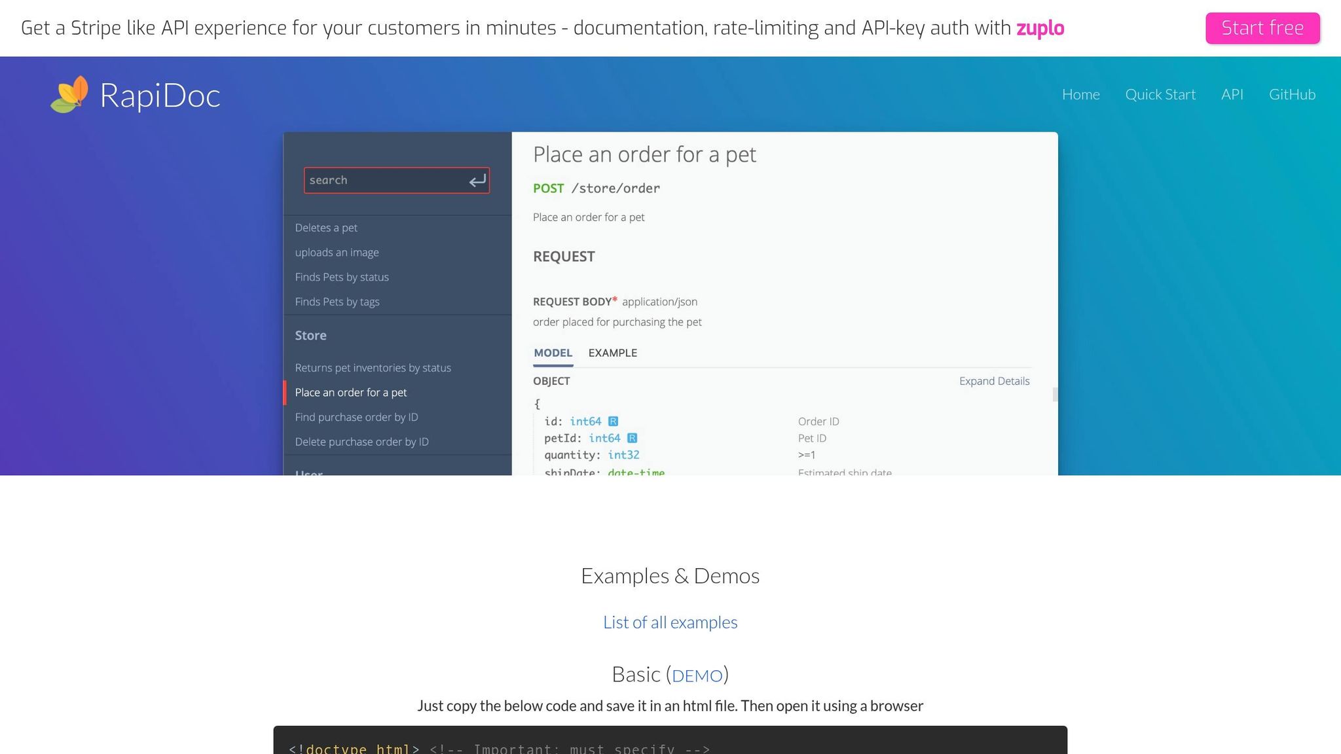Click the OBJECT label
Viewport: 1341px width, 754px height.
[x=551, y=382]
